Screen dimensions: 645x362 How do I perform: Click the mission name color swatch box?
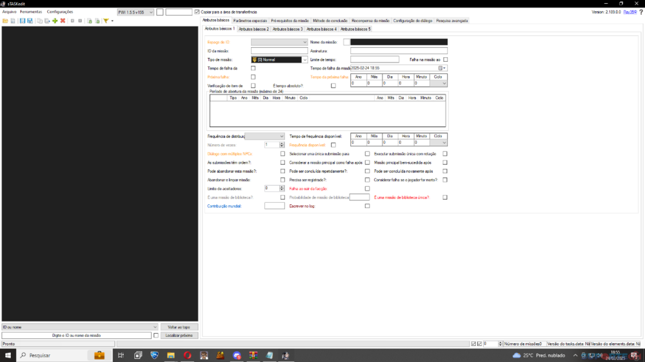pos(346,42)
